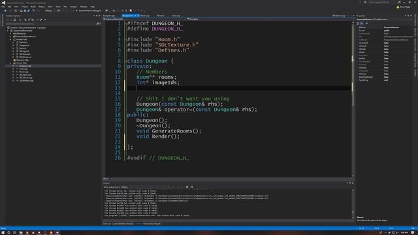Select Dungeon.cpp in the Source Files folder
418x235 pixels.
pos(25,66)
